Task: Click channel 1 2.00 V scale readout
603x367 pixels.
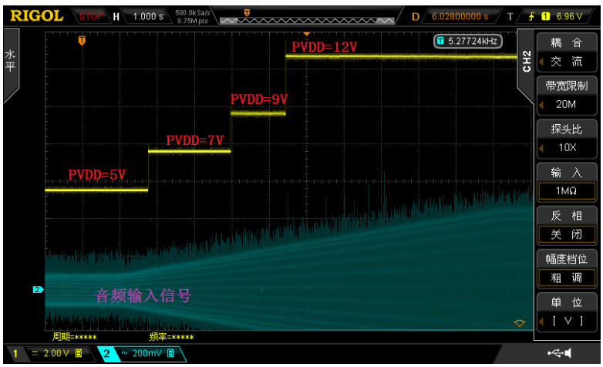Action: tap(56, 353)
